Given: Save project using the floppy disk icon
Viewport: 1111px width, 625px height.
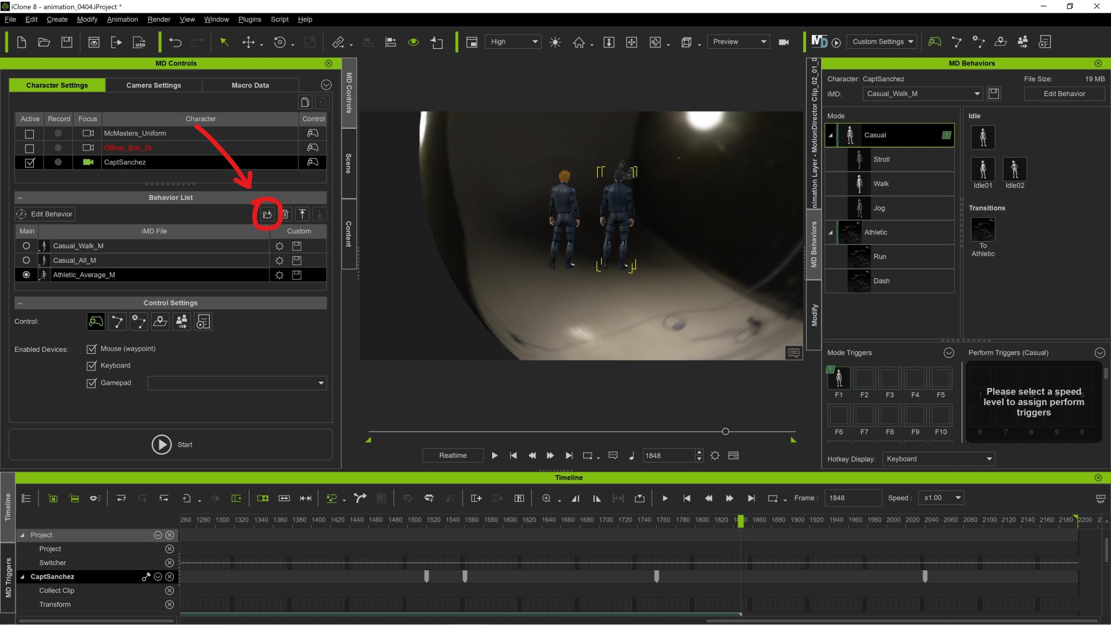Looking at the screenshot, I should tap(67, 42).
